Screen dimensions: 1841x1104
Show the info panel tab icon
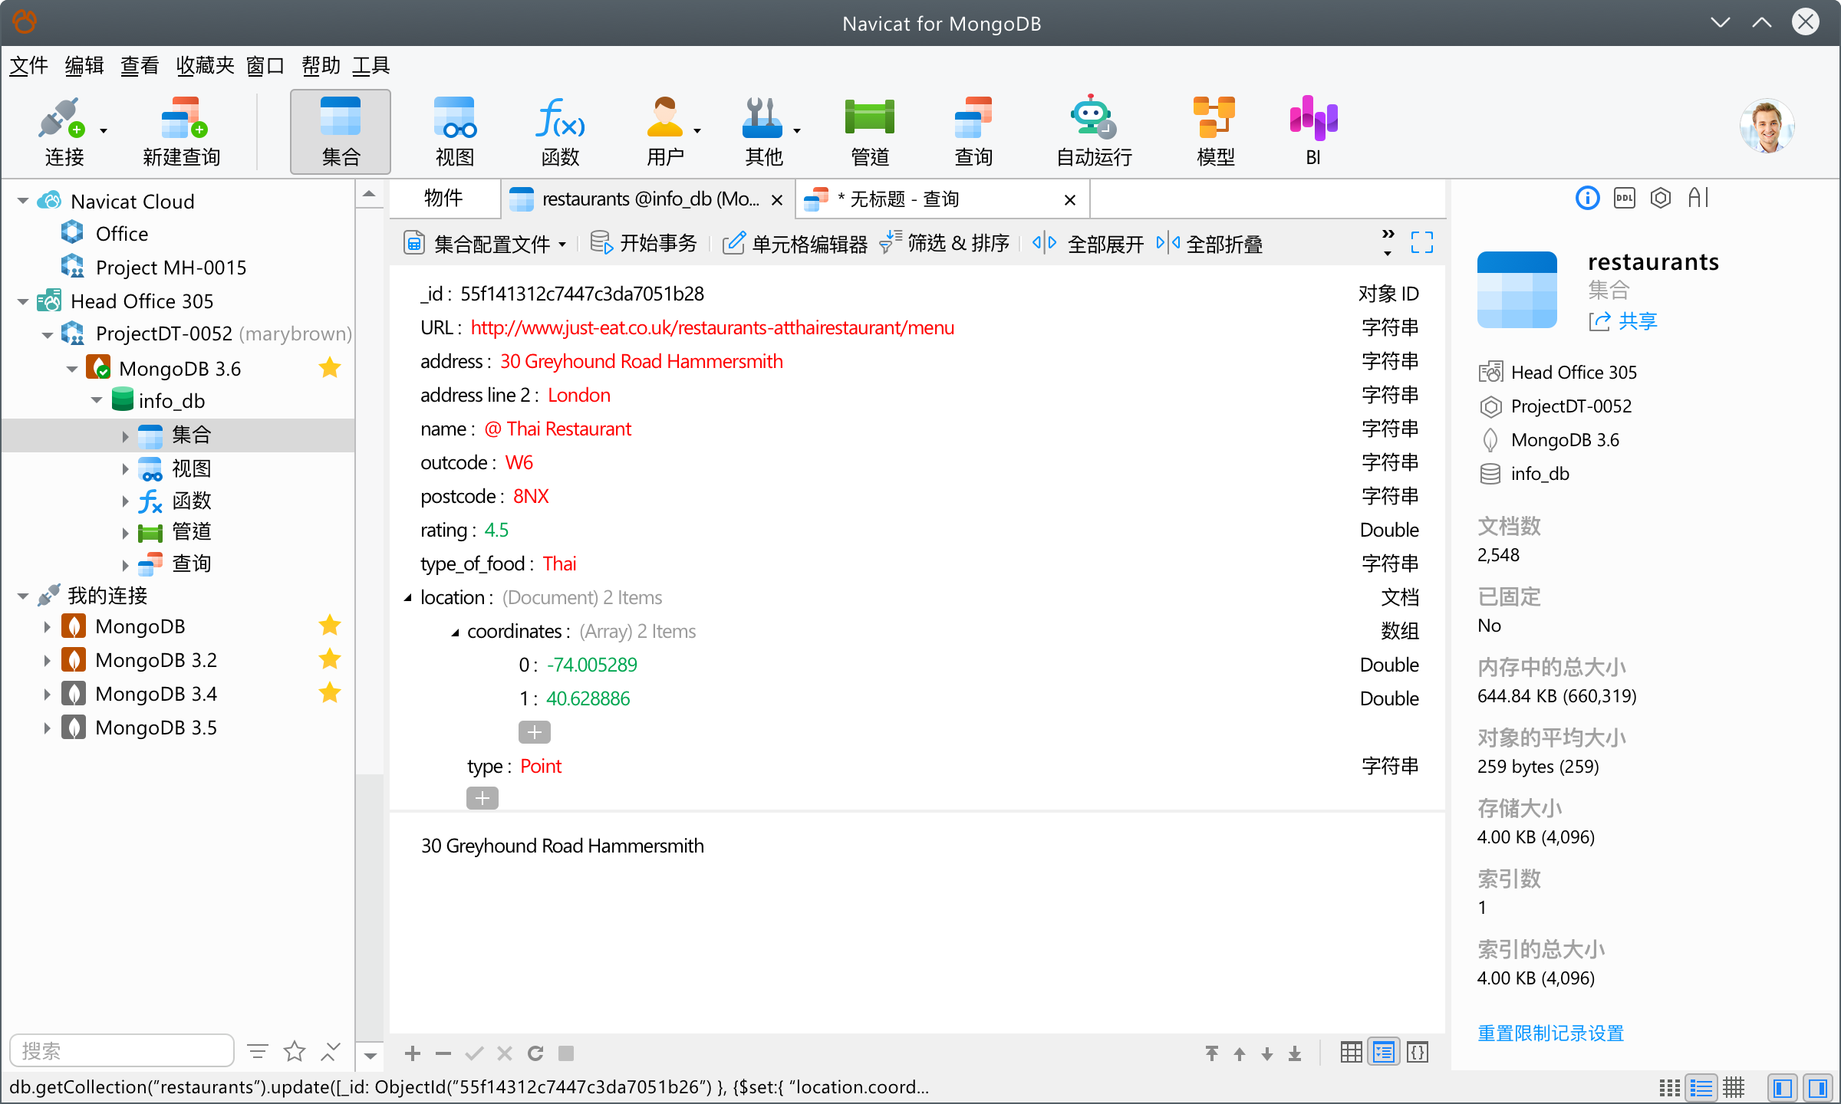(x=1587, y=199)
